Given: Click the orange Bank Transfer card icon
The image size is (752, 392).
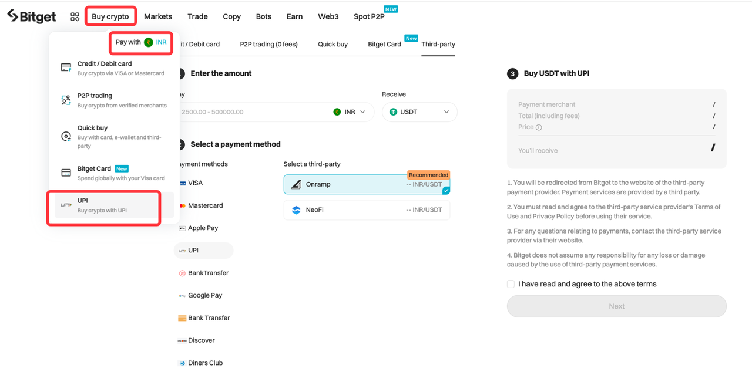Looking at the screenshot, I should (182, 318).
